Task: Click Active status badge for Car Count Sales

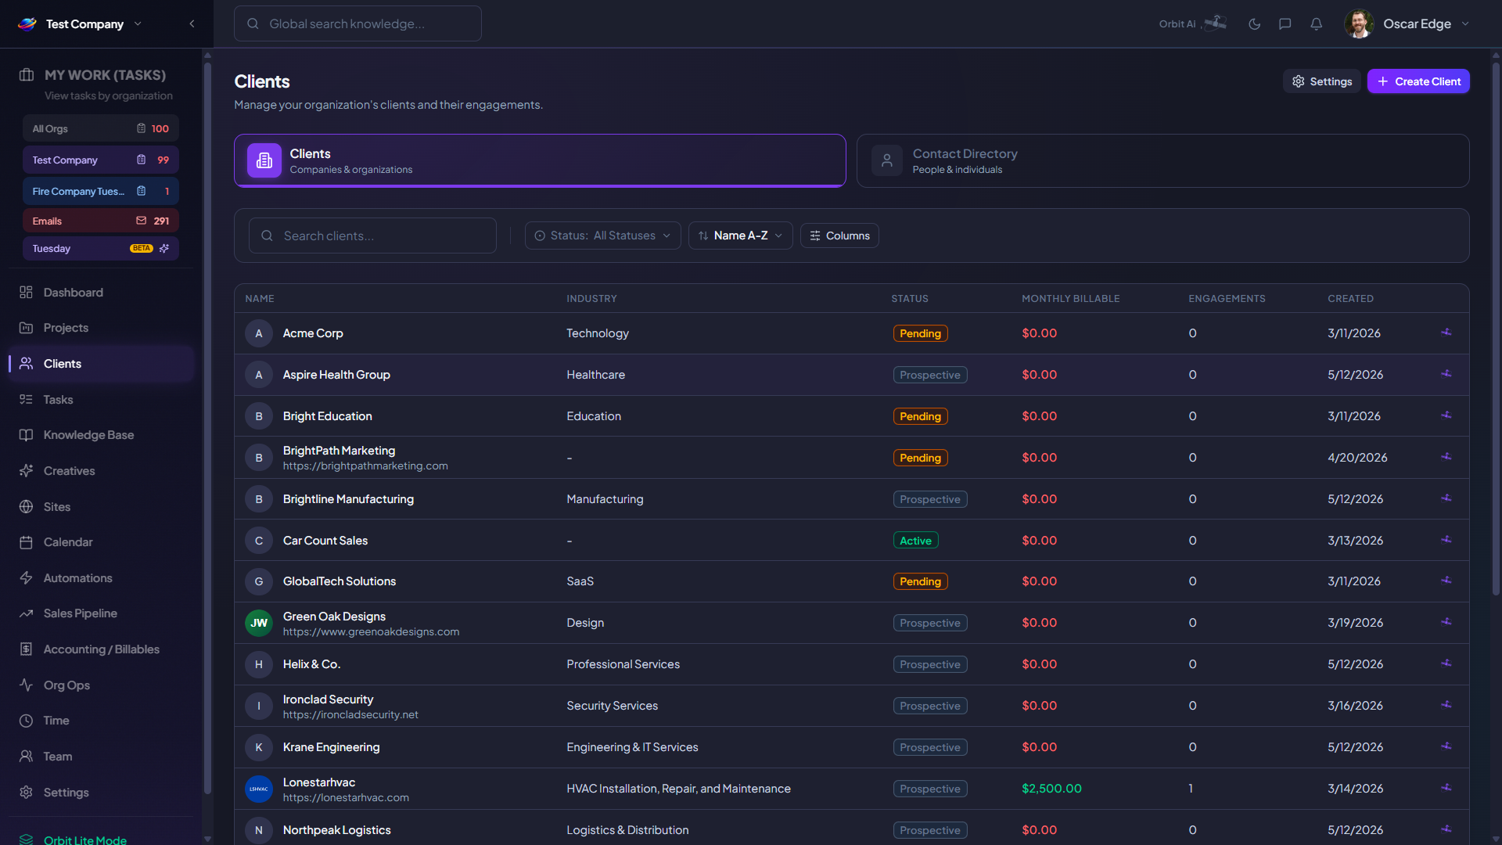Action: coord(915,540)
